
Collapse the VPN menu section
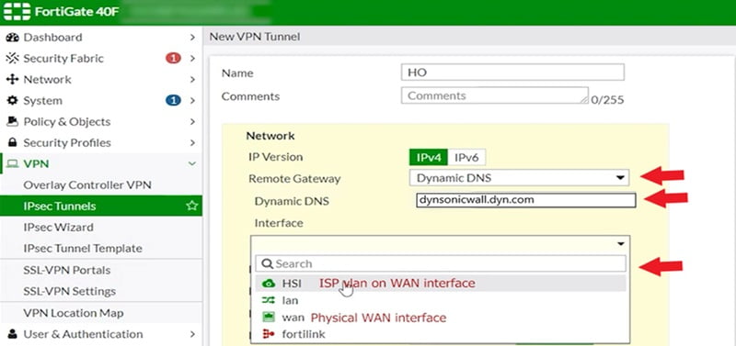pyautogui.click(x=191, y=163)
